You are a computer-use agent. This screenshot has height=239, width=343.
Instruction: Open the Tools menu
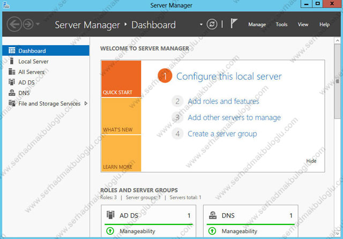pos(281,25)
